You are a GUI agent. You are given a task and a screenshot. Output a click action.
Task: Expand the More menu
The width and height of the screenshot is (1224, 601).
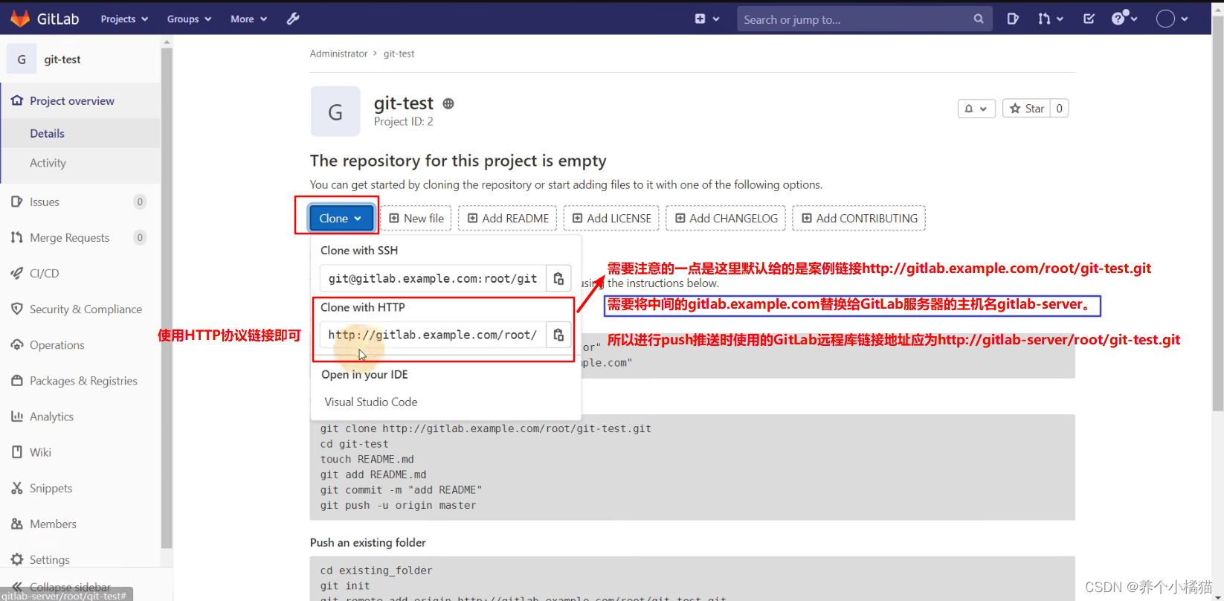pyautogui.click(x=248, y=19)
